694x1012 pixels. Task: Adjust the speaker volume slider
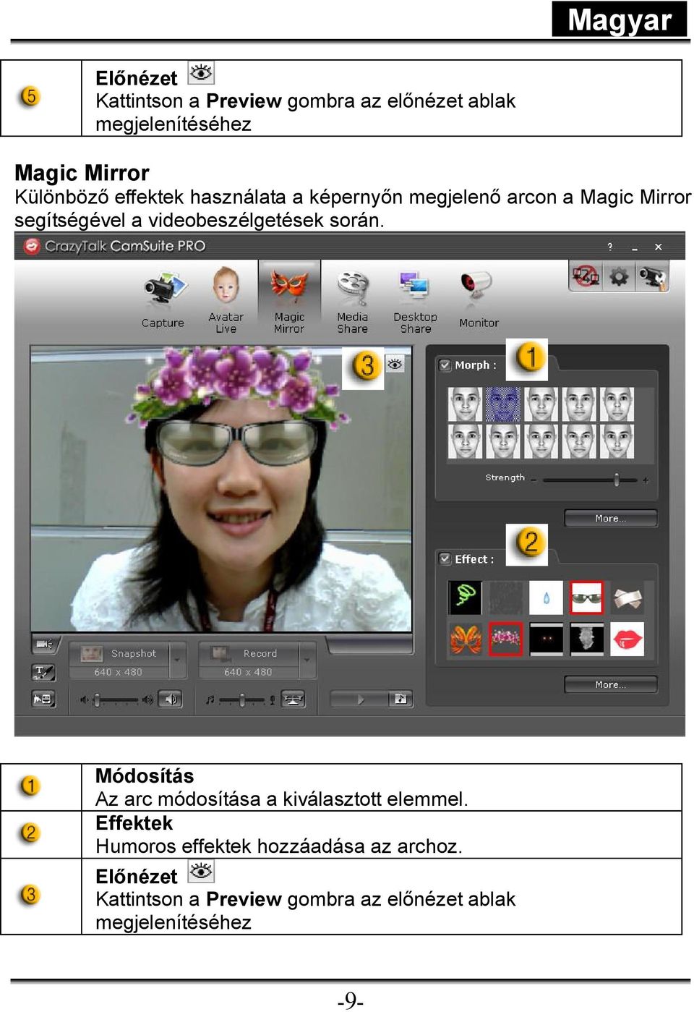pos(116,700)
